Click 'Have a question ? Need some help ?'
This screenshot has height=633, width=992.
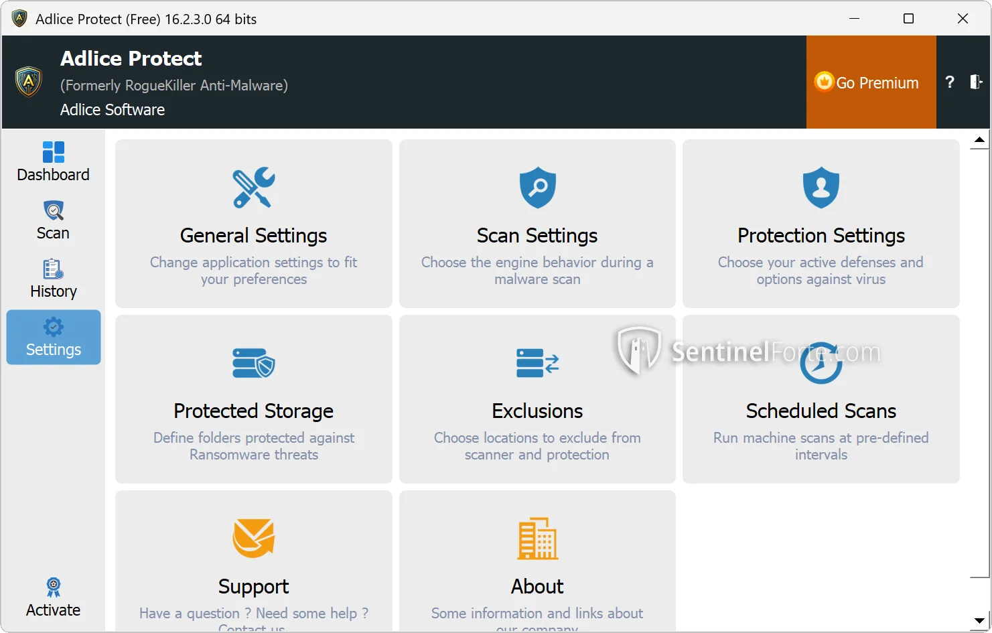pos(254,614)
